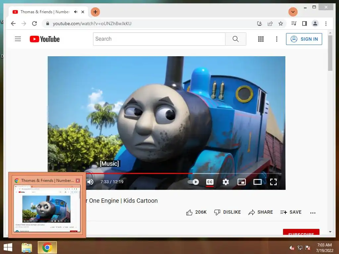Close the Thomas & Friends browser tab
The image size is (339, 254).
click(x=82, y=12)
